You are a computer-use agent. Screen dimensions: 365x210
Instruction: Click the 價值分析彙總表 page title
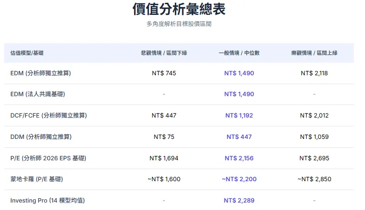[179, 9]
